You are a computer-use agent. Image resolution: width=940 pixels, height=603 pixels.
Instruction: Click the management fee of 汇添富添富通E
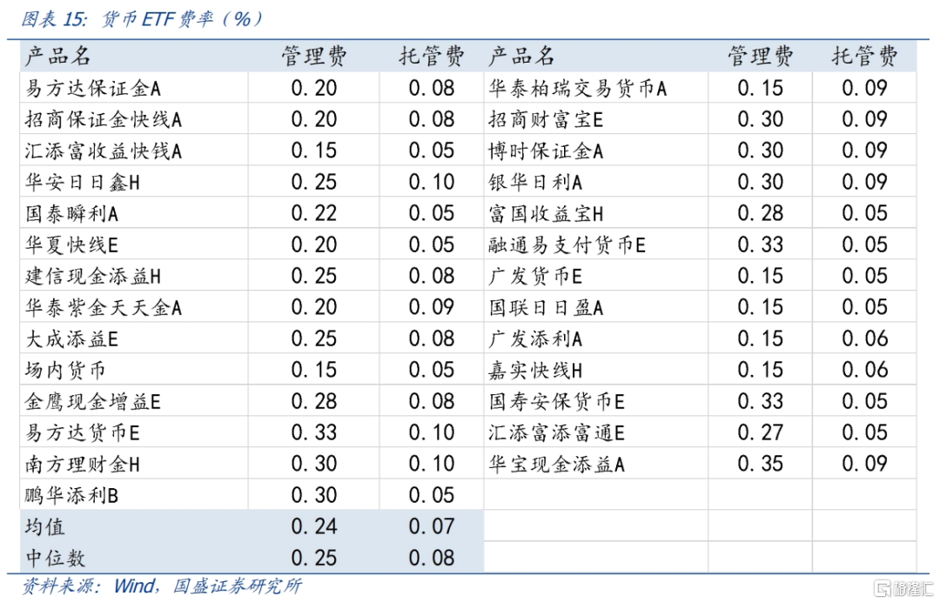(x=761, y=432)
